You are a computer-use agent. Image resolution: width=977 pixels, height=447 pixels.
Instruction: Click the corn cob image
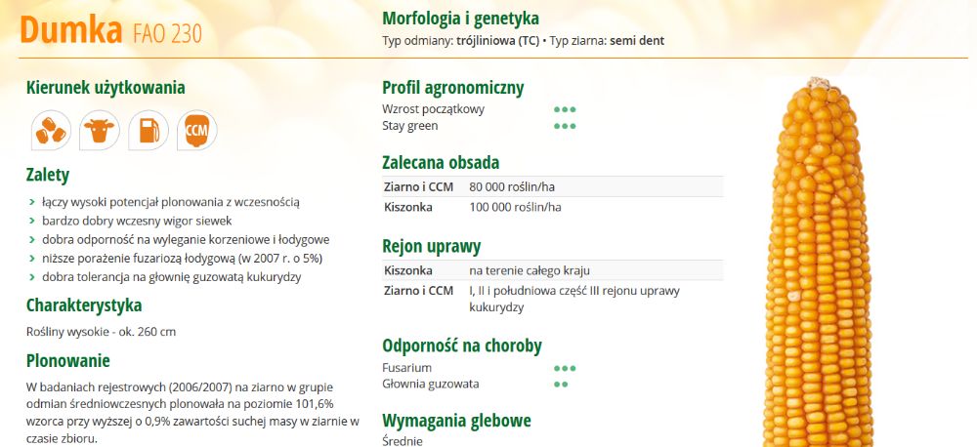point(817,262)
